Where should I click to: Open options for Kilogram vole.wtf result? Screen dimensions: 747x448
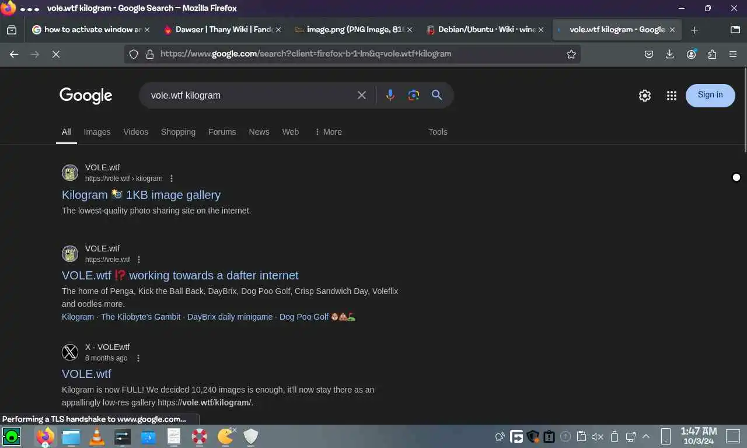(x=171, y=178)
